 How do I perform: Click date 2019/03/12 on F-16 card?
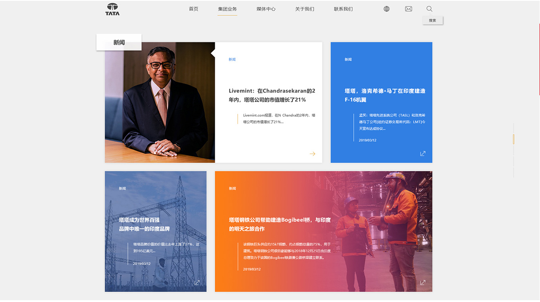click(368, 140)
